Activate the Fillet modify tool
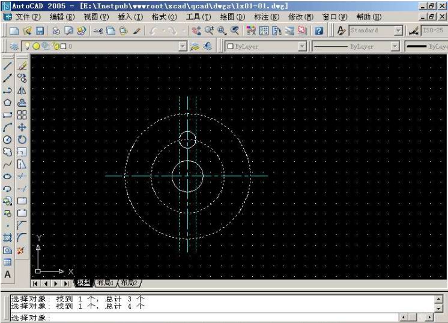 pos(22,237)
